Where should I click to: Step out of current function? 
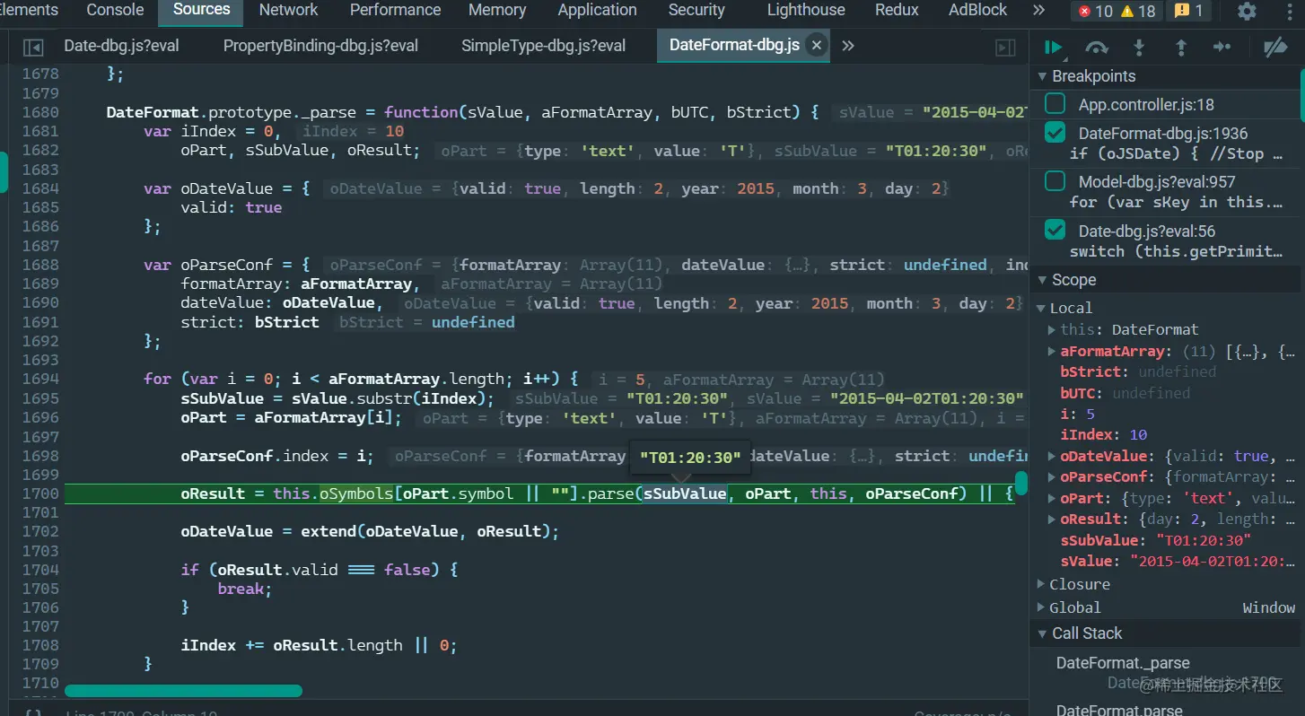click(1181, 48)
